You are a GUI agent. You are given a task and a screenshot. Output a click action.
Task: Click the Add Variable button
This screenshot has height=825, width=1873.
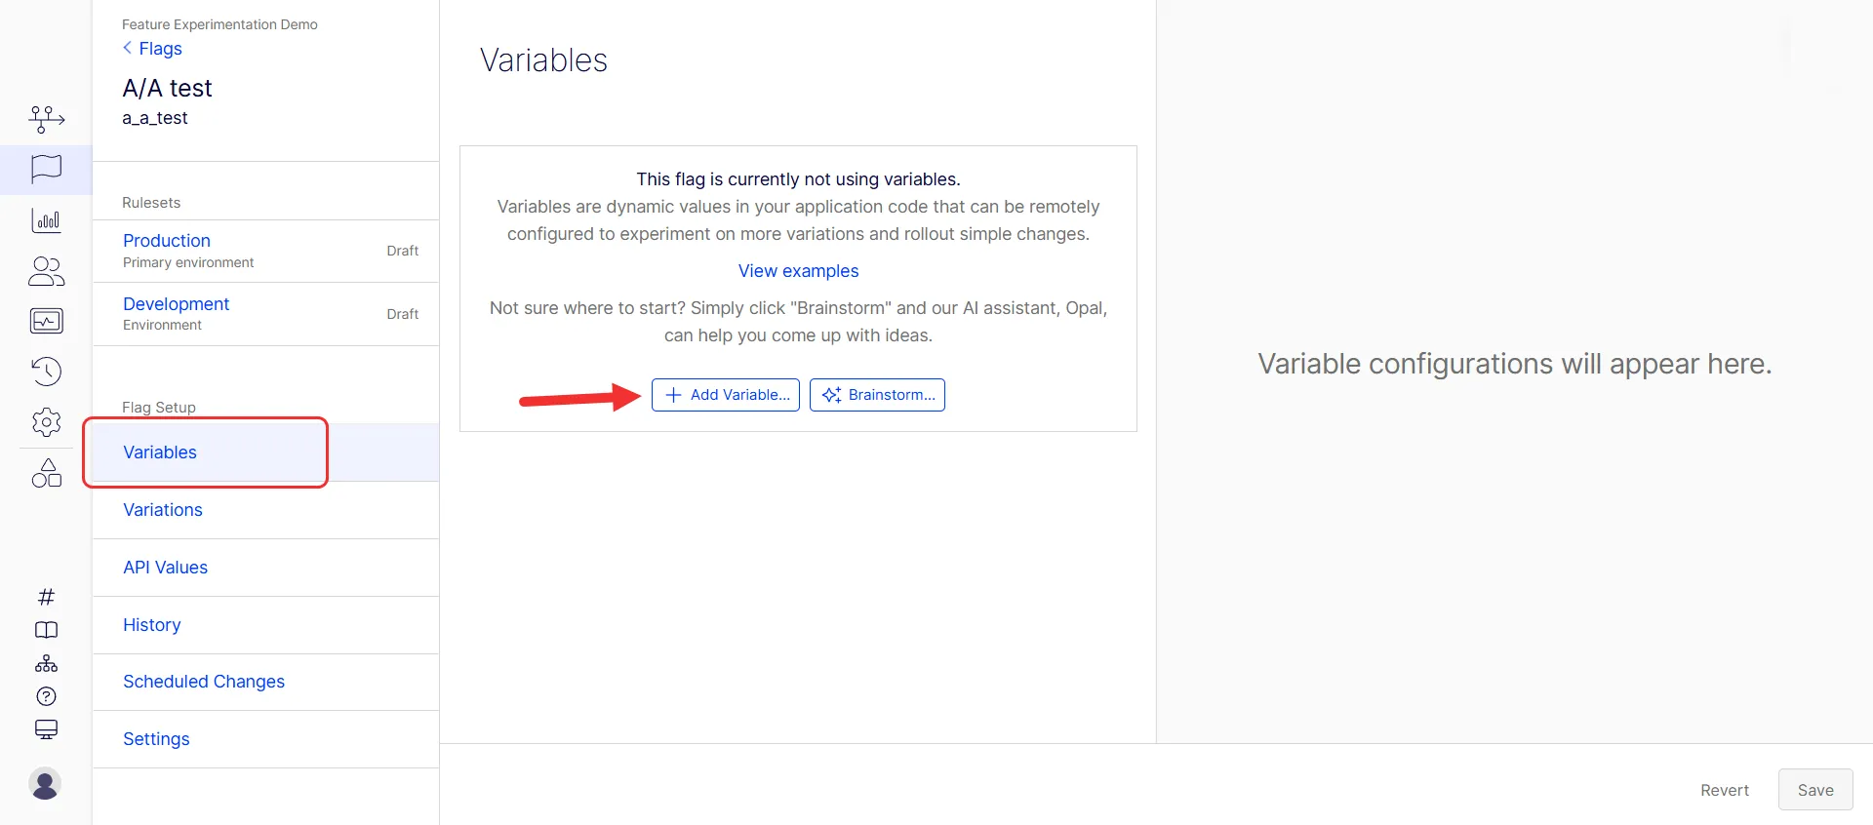coord(726,395)
